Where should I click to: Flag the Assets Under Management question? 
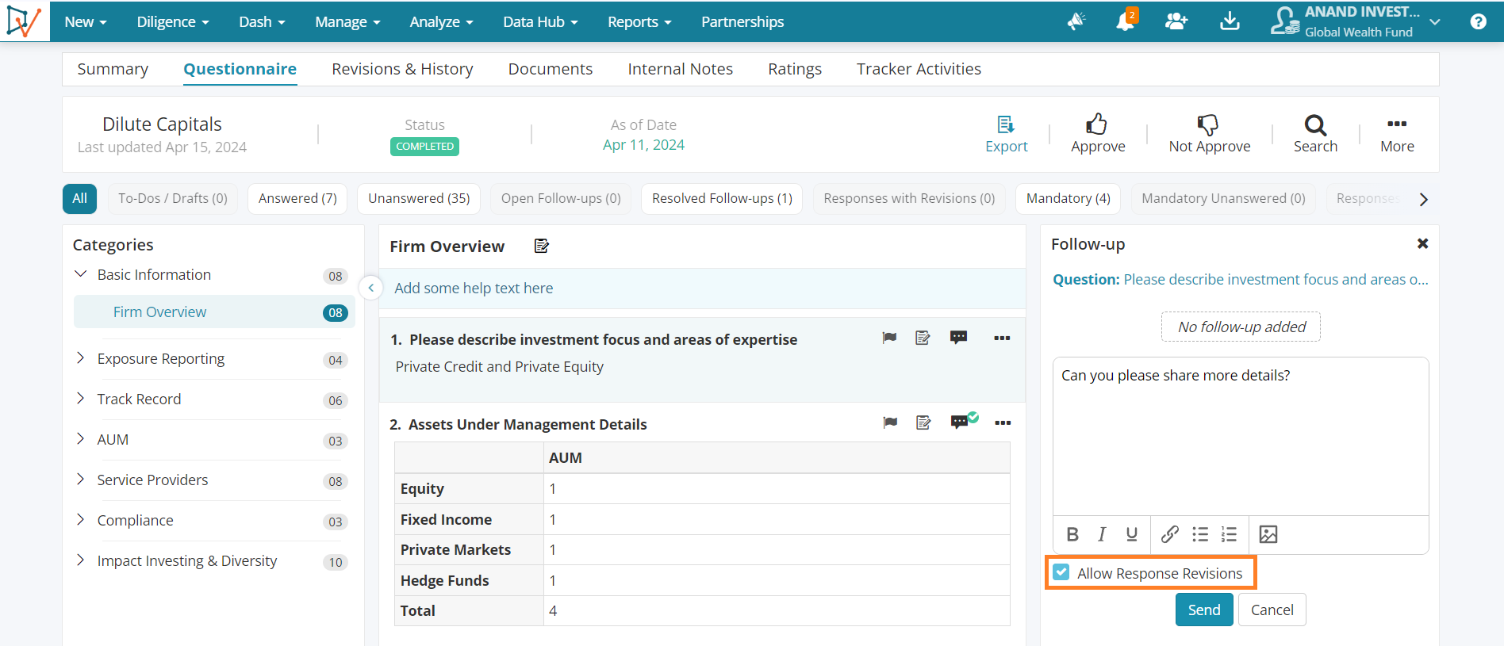[890, 422]
